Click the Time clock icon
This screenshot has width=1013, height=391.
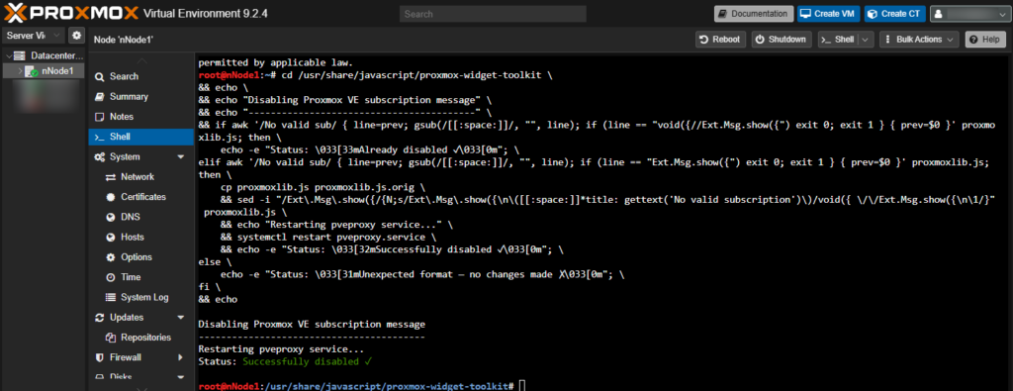[111, 276]
